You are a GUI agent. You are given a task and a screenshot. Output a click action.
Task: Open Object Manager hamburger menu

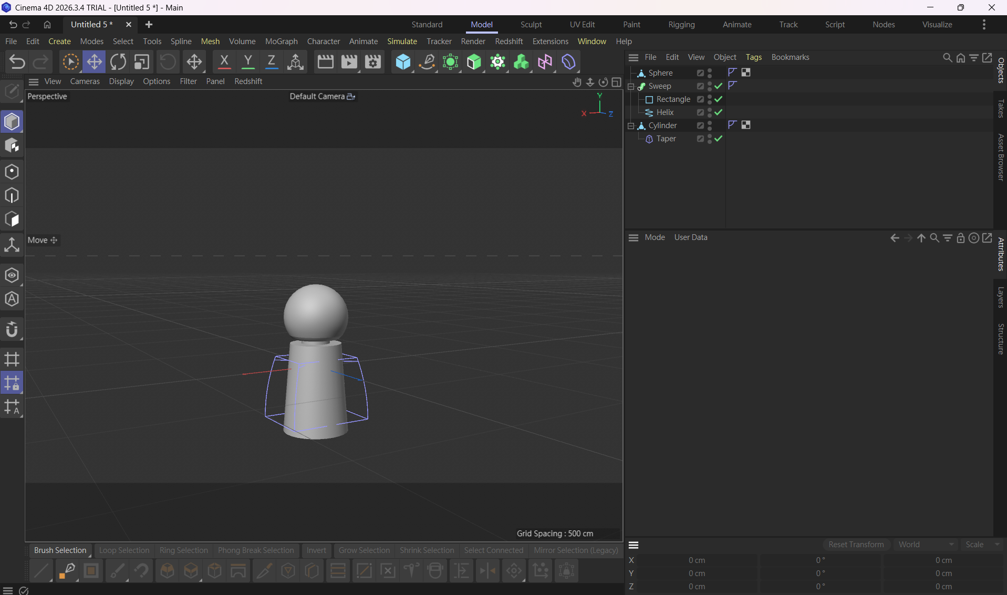(x=634, y=58)
